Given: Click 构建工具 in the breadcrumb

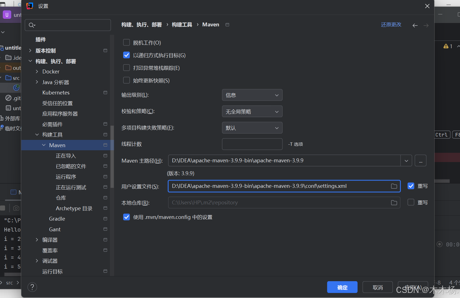Looking at the screenshot, I should pyautogui.click(x=182, y=25).
